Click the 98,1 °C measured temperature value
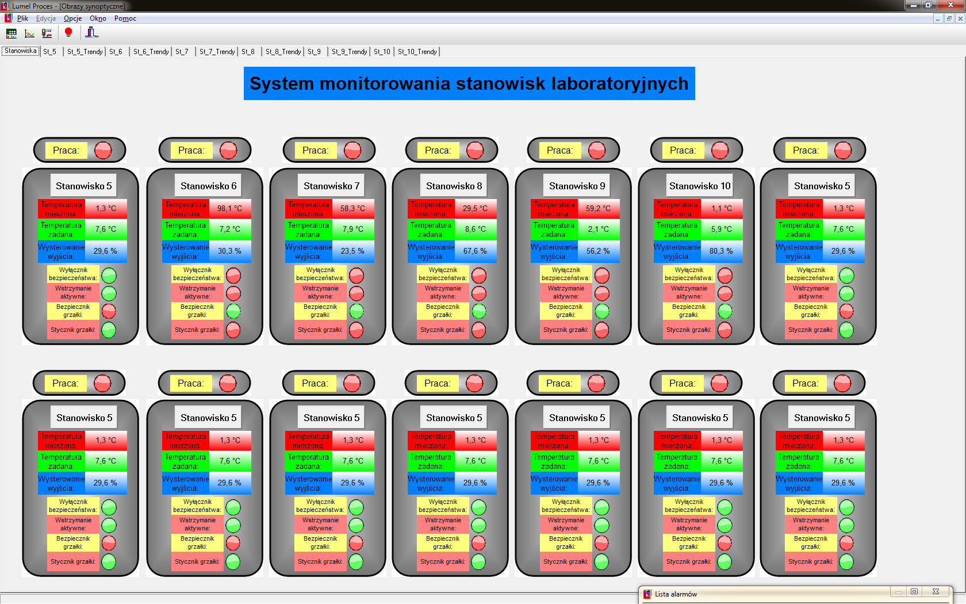 [229, 208]
